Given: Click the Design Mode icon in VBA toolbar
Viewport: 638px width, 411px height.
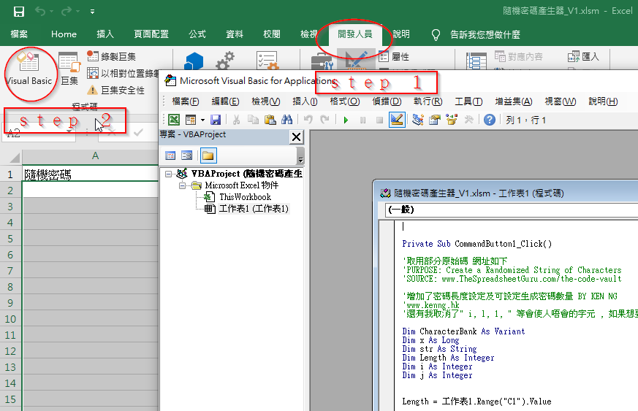Looking at the screenshot, I should [397, 120].
